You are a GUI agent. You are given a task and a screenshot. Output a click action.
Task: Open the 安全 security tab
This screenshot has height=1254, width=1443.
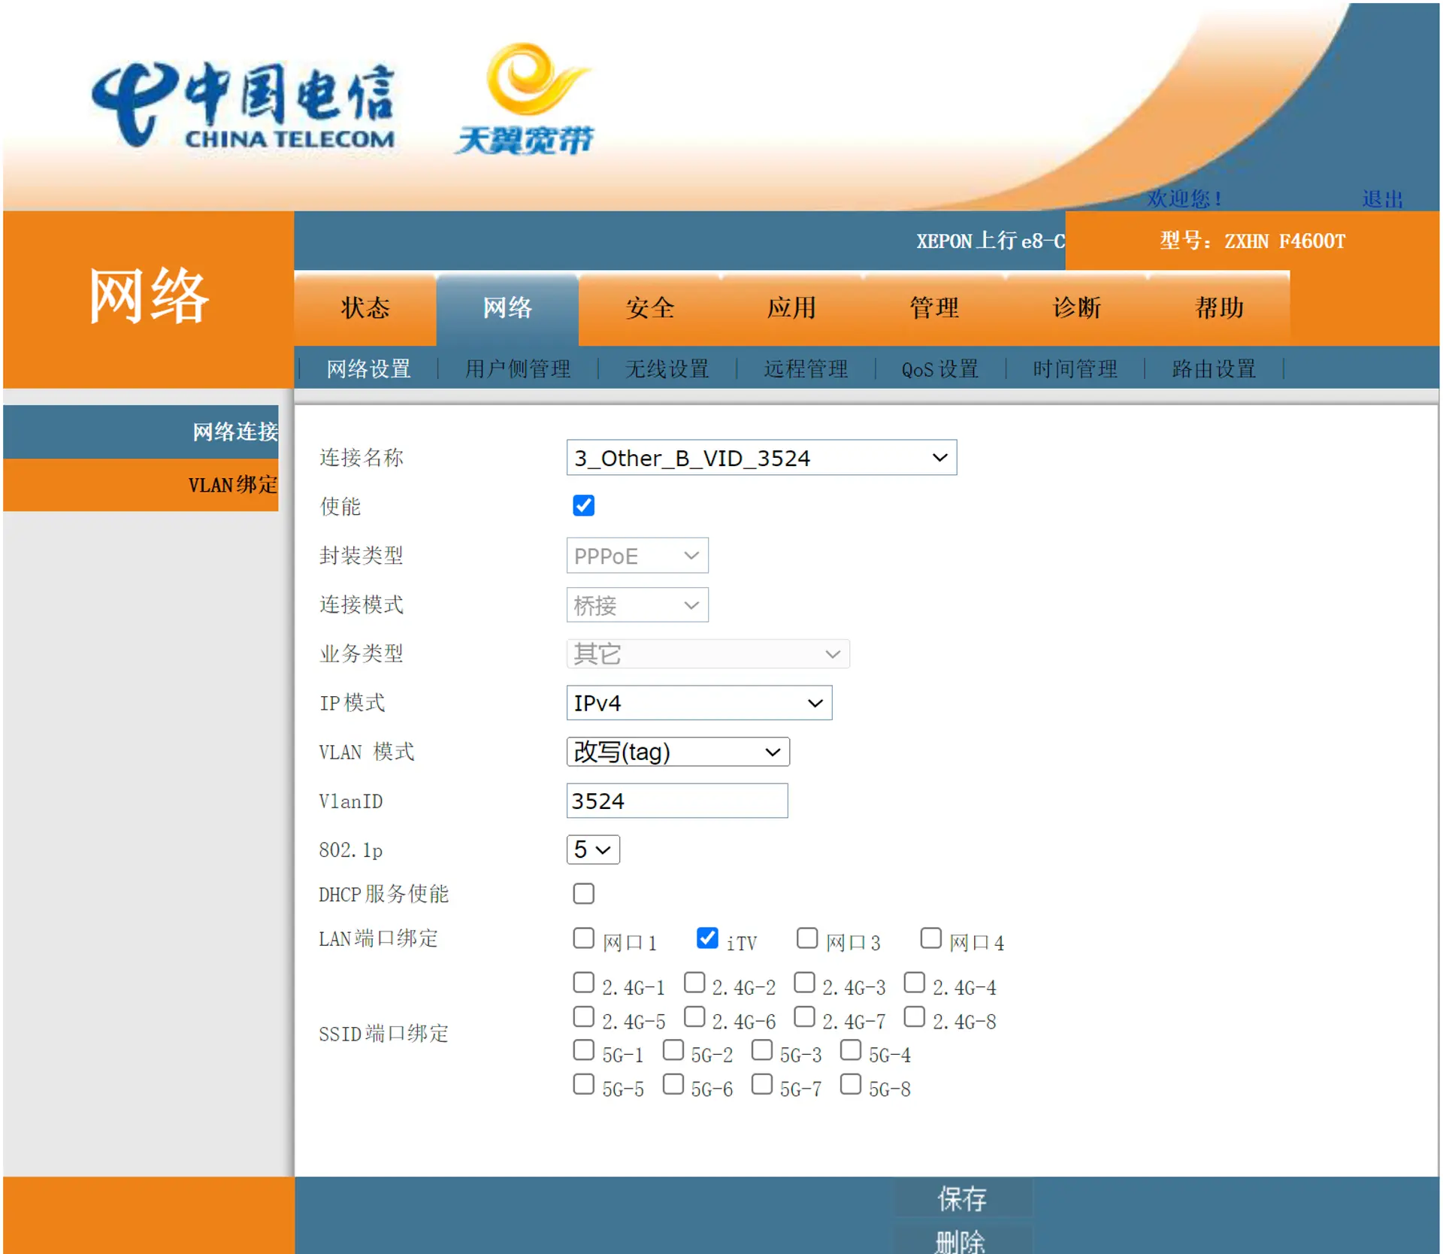pos(649,308)
